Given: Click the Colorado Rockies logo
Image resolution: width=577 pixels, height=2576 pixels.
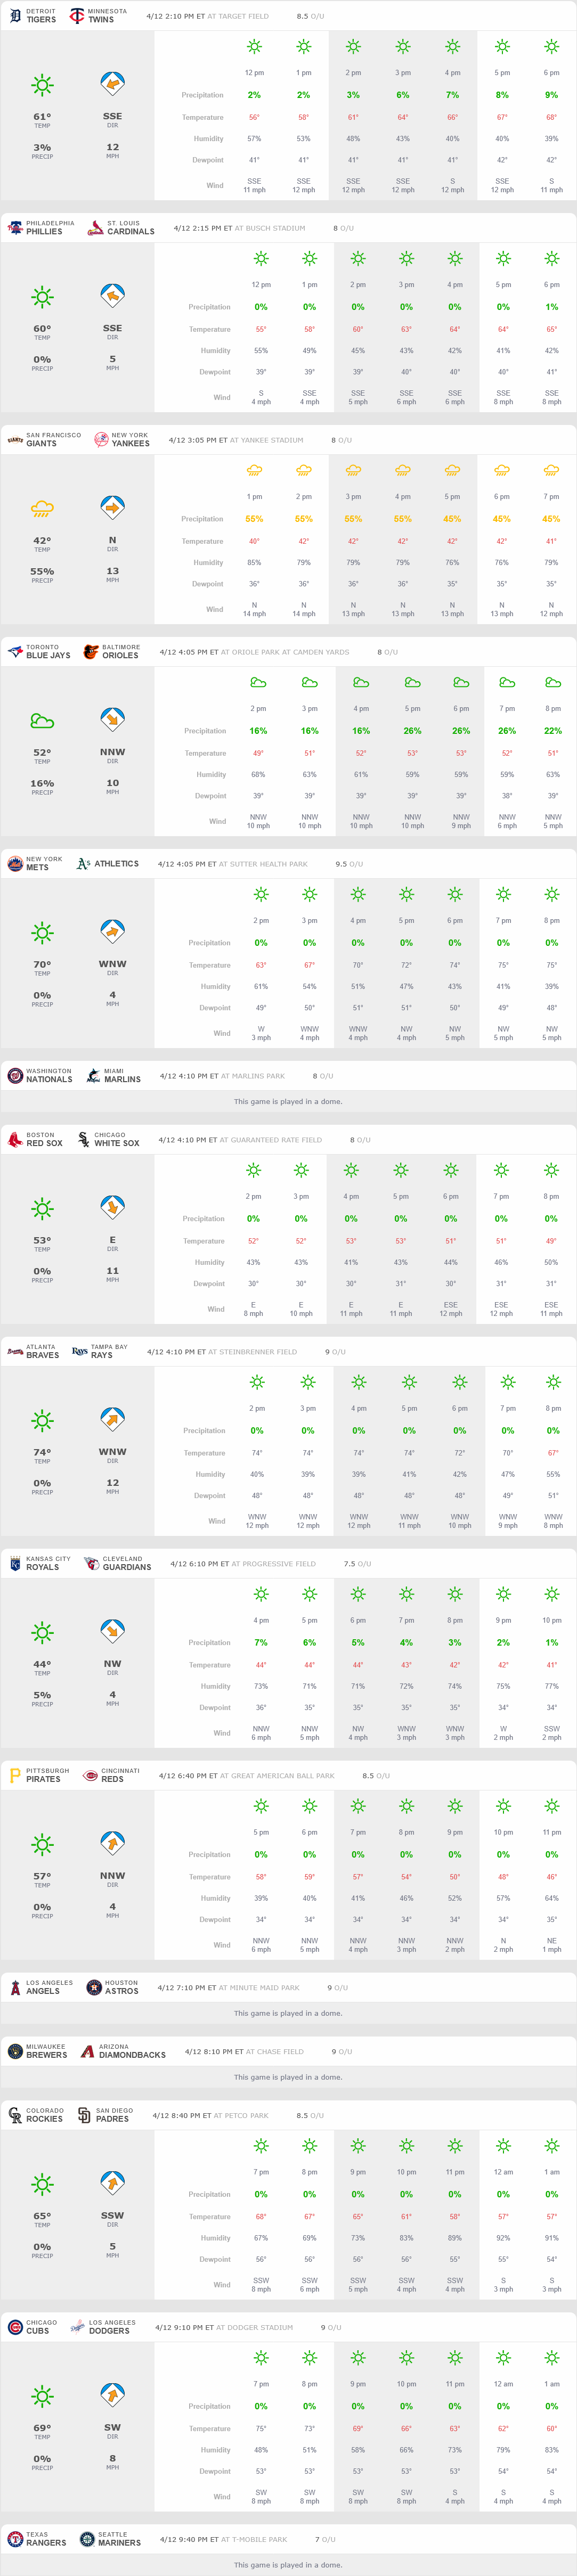Looking at the screenshot, I should [15, 2116].
